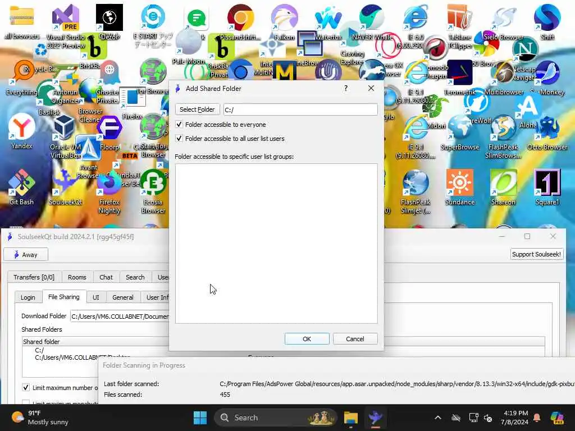Open the Floorp browser desktop icon

coord(109,132)
